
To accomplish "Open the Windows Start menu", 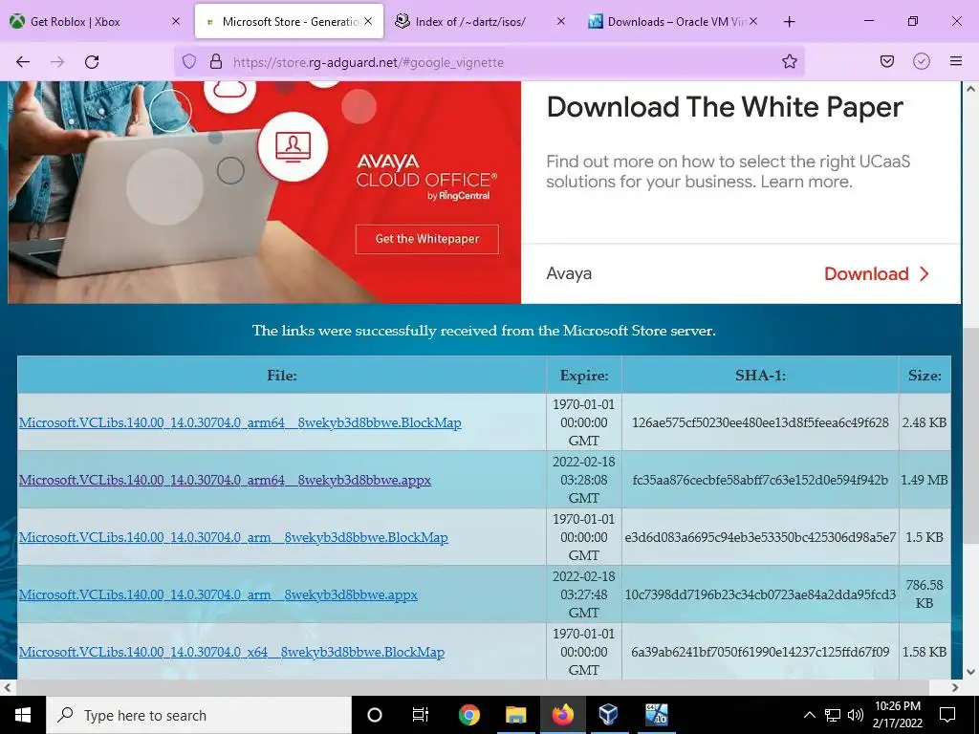I will pyautogui.click(x=23, y=715).
